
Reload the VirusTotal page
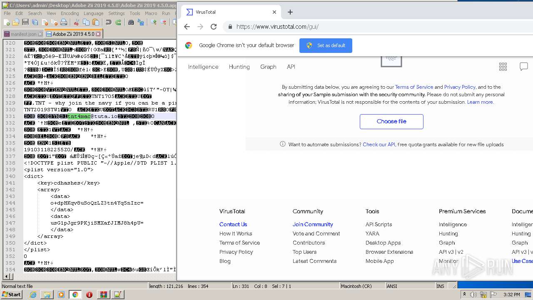tap(214, 27)
